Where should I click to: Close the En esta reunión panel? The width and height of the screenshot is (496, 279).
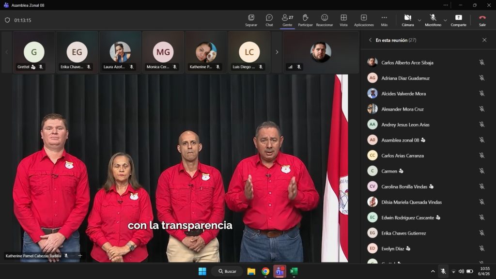[x=484, y=40]
